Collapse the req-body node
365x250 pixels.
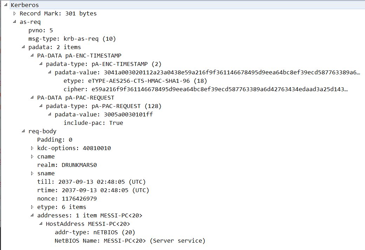pos(23,131)
